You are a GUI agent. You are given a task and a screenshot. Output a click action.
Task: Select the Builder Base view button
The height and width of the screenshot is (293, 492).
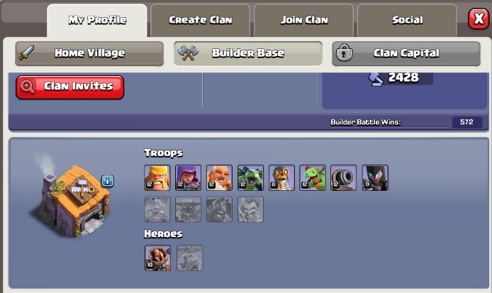tap(248, 53)
